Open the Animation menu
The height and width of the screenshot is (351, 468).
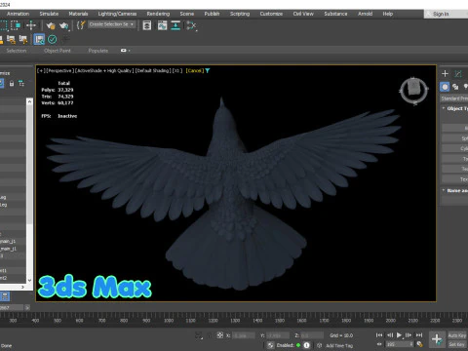click(x=18, y=14)
